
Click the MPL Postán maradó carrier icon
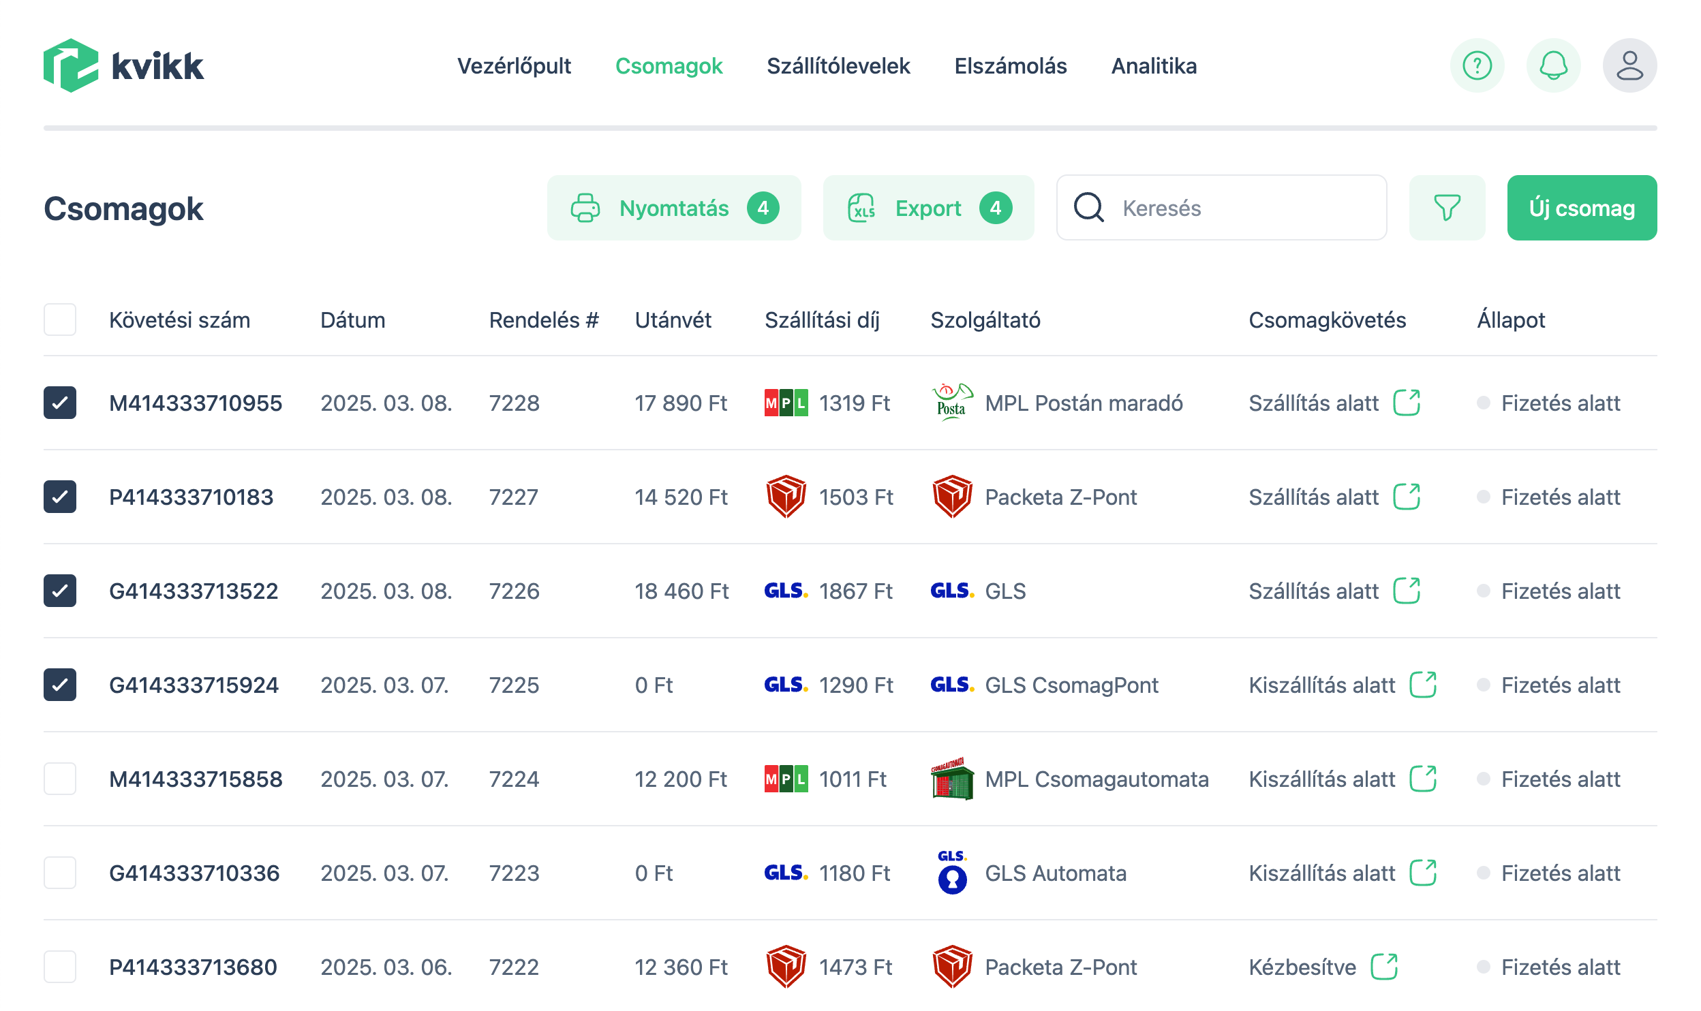(951, 403)
